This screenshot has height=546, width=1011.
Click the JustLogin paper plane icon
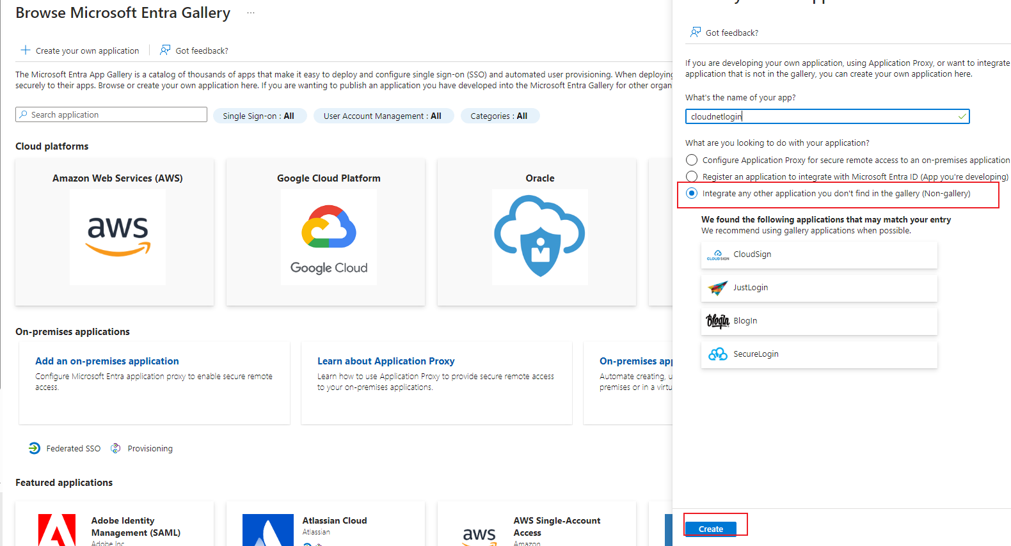click(x=718, y=288)
